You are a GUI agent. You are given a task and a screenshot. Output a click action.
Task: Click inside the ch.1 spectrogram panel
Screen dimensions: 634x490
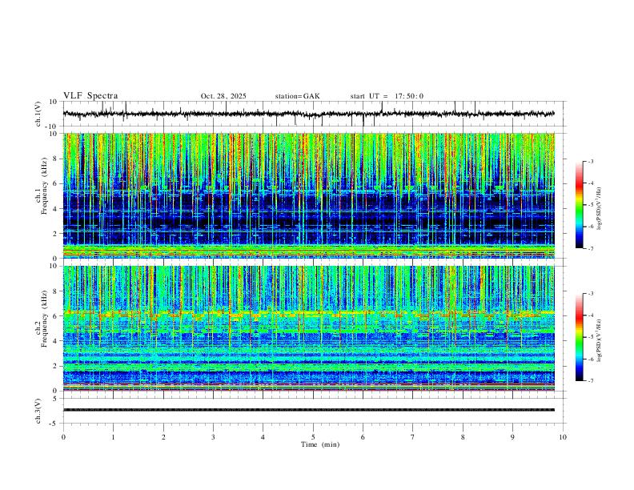click(x=309, y=195)
